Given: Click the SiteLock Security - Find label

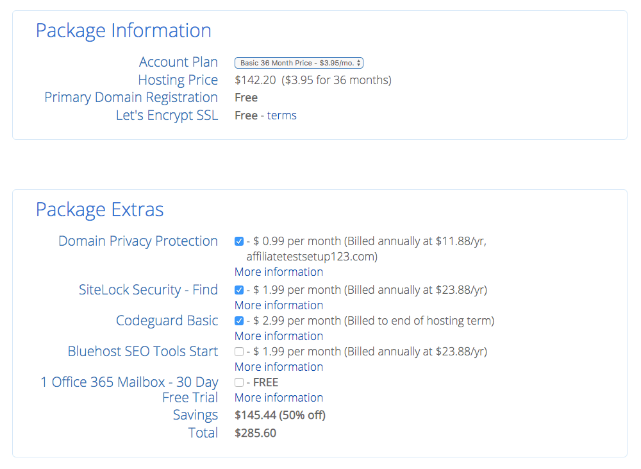Looking at the screenshot, I should 148,290.
